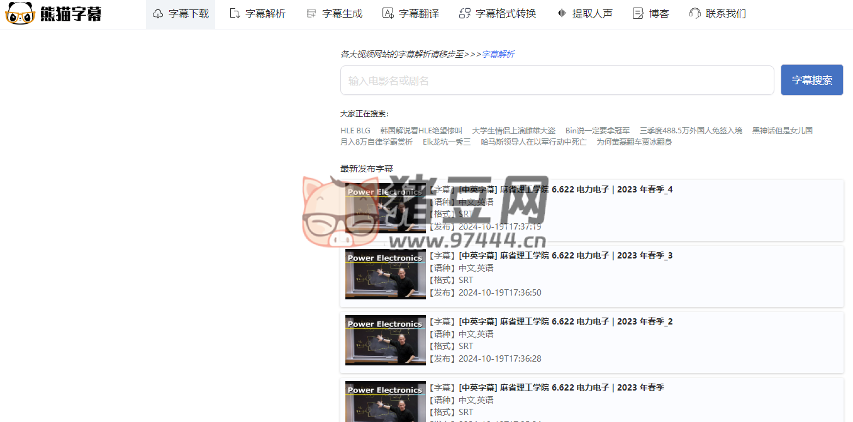This screenshot has height=422, width=853.
Task: Select trending search '黑神话但是女儿国'
Action: (782, 131)
